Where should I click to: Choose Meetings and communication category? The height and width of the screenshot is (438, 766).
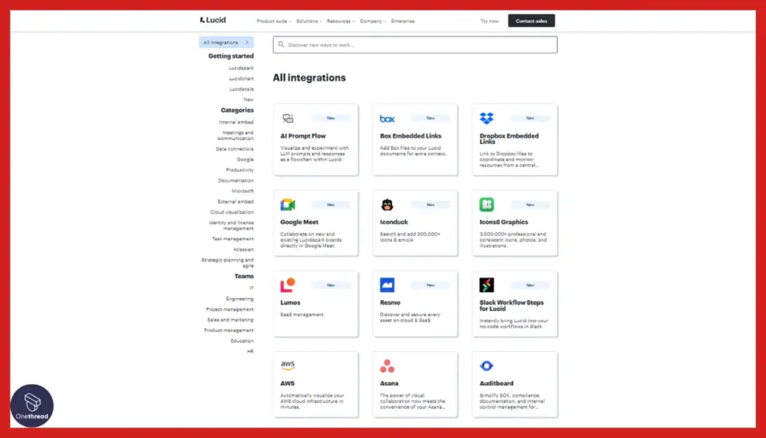[x=236, y=136]
